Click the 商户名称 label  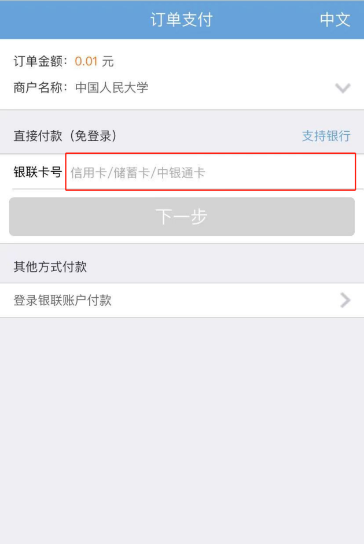38,87
